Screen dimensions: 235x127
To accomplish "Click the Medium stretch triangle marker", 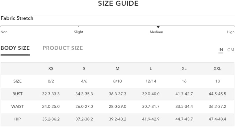I will 158,27.
